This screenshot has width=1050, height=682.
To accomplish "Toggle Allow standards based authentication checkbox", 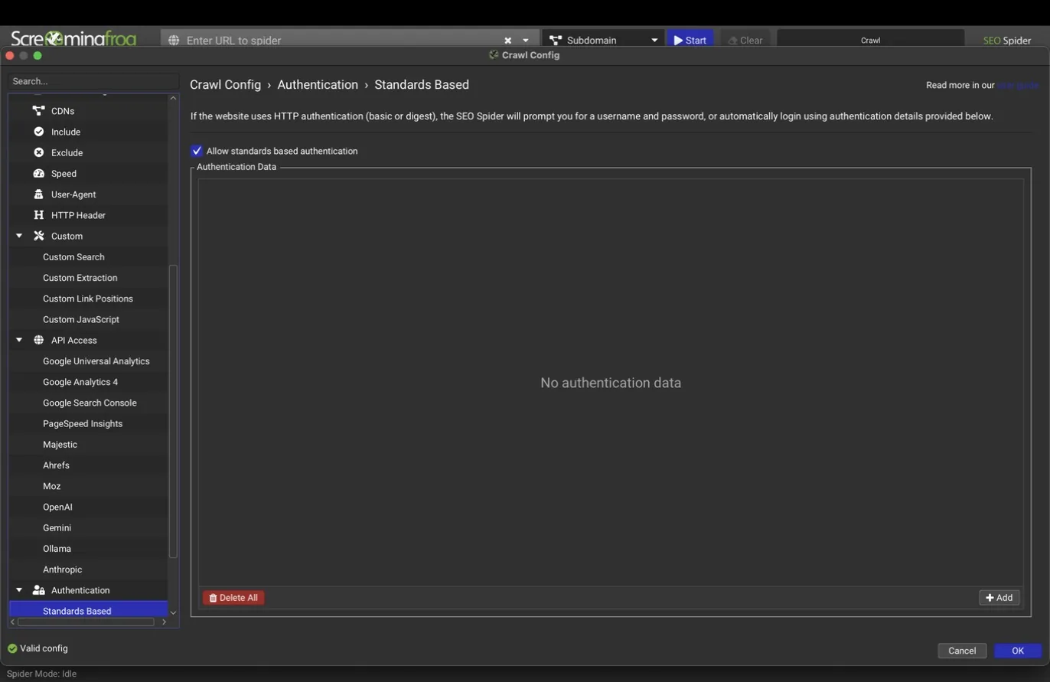I will coord(197,151).
